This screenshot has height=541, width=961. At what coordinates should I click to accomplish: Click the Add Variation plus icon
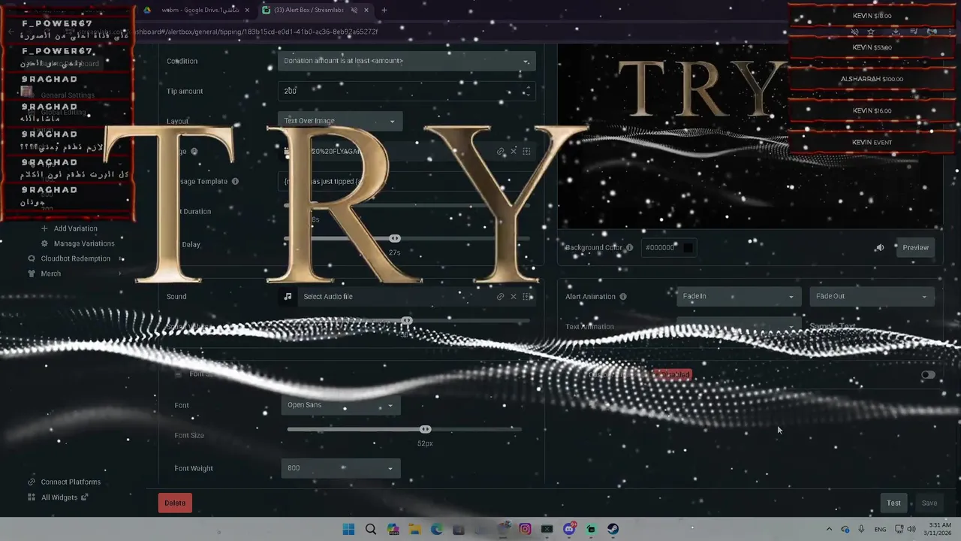(x=44, y=228)
